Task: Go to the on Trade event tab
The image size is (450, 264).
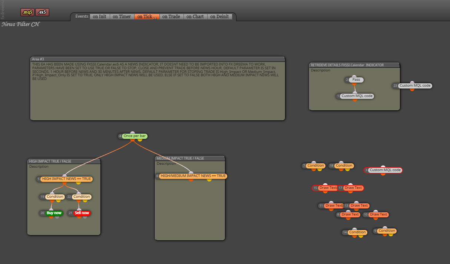Action: tap(171, 17)
